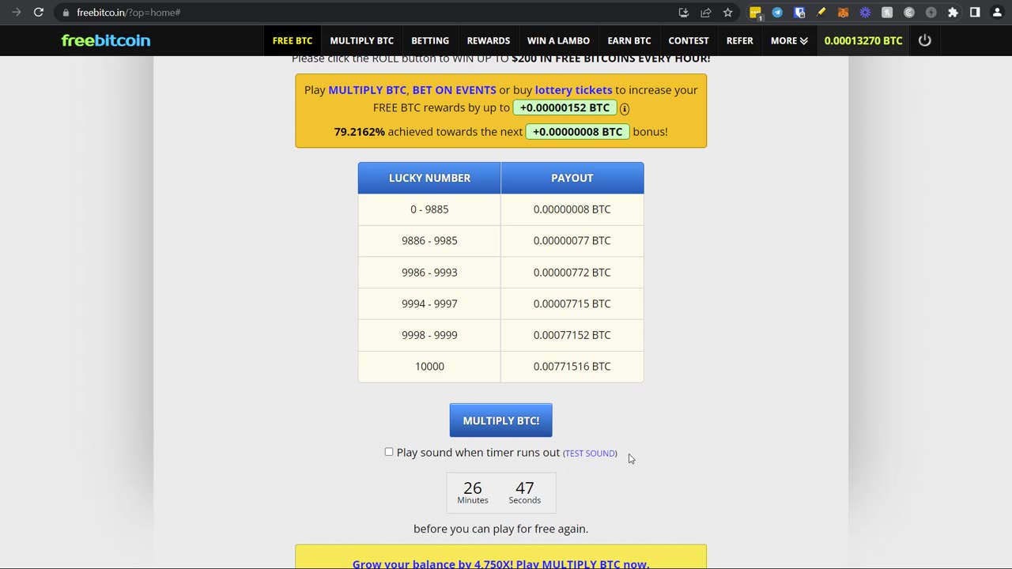The image size is (1012, 569).
Task: Click the freebitcoin logo
Action: pos(106,40)
